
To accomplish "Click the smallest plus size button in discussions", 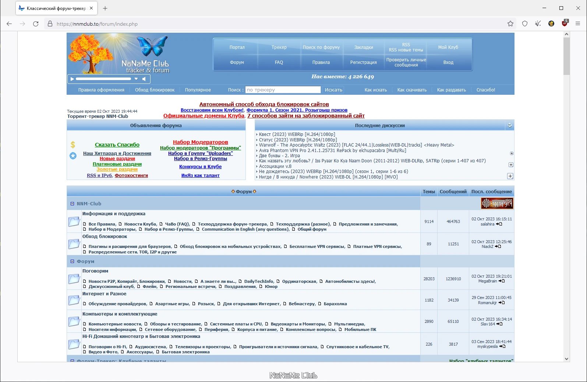I will [512, 154].
